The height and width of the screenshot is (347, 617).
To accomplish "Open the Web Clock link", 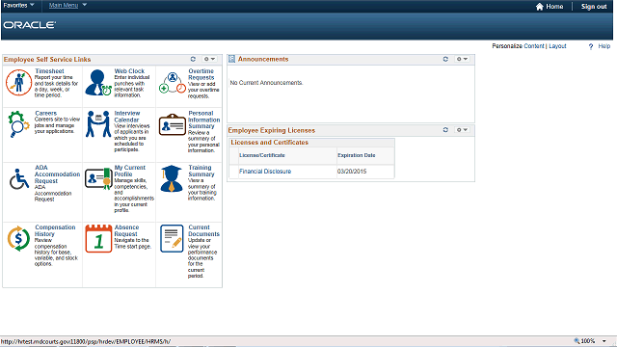I will coord(129,71).
